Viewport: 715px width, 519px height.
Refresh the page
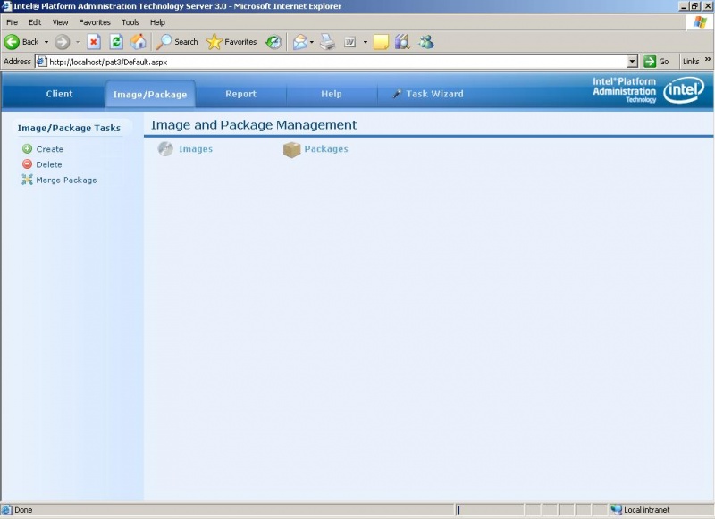(115, 41)
